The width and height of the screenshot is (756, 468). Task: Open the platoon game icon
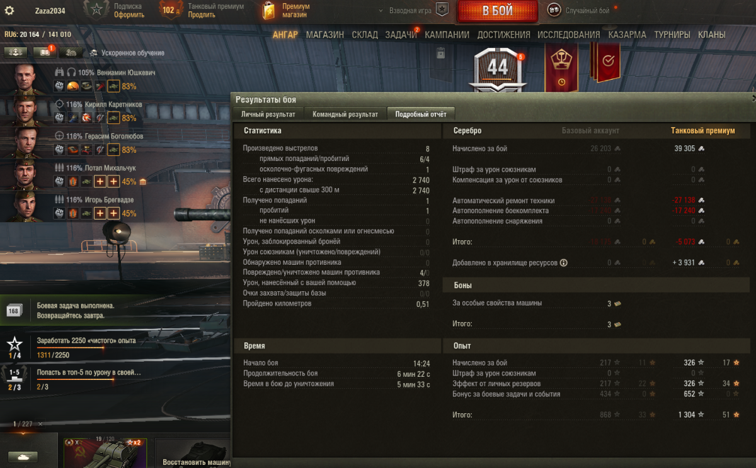click(x=443, y=10)
